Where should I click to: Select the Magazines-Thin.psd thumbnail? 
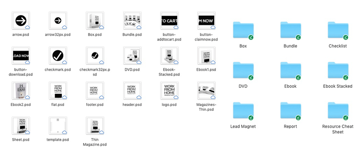point(207,91)
